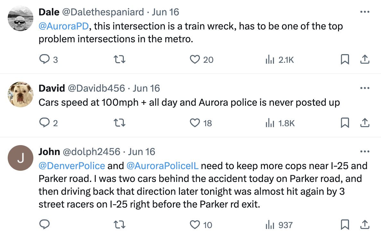This screenshot has height=238, width=381.
Task: Open the @AuroraPD mention link
Action: (63, 26)
